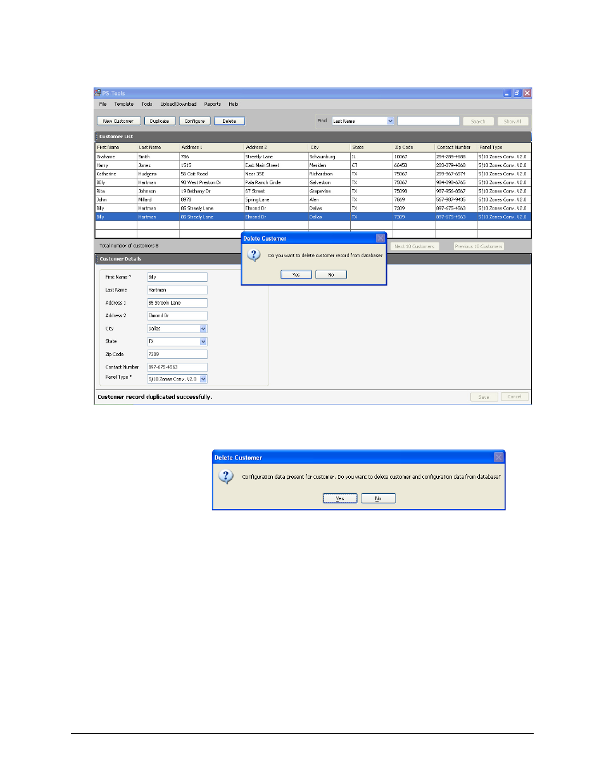
Task: Open the Template menu
Action: [x=124, y=104]
